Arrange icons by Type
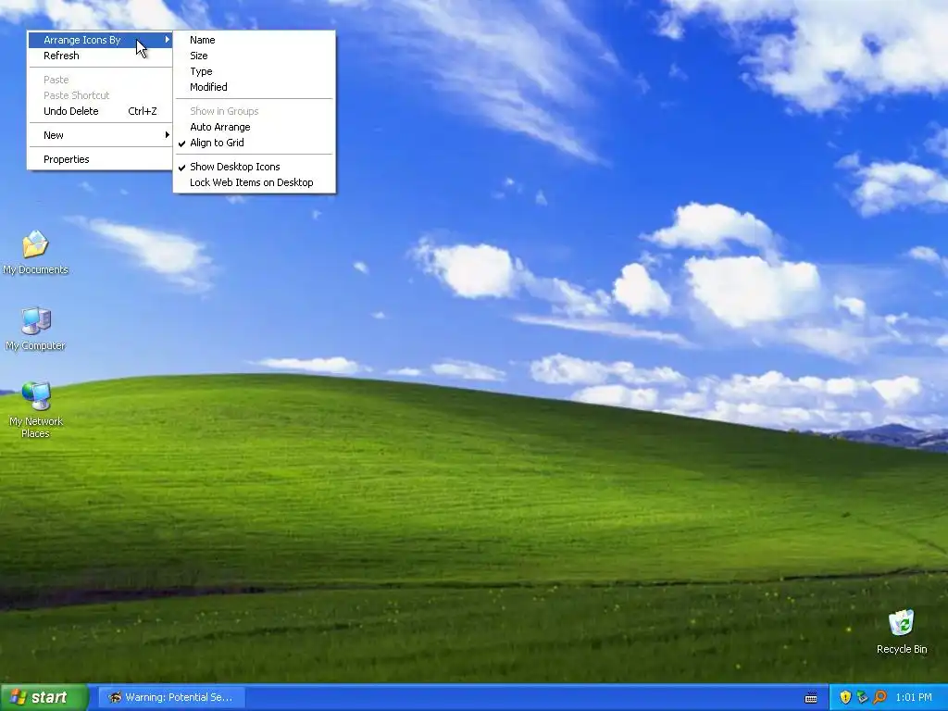 click(x=254, y=71)
